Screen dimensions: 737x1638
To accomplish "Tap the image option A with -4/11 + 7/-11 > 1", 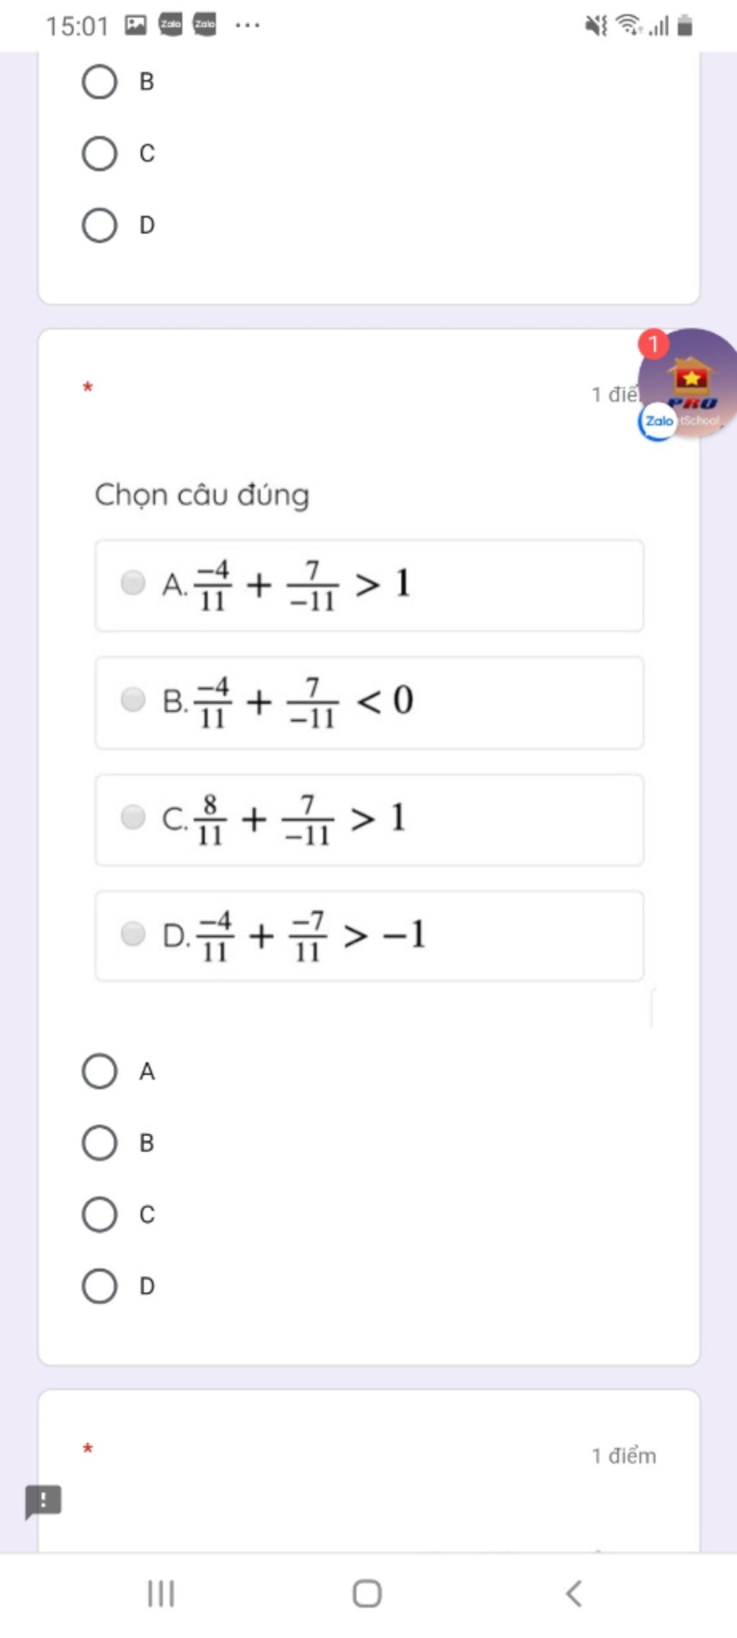I will click(369, 585).
